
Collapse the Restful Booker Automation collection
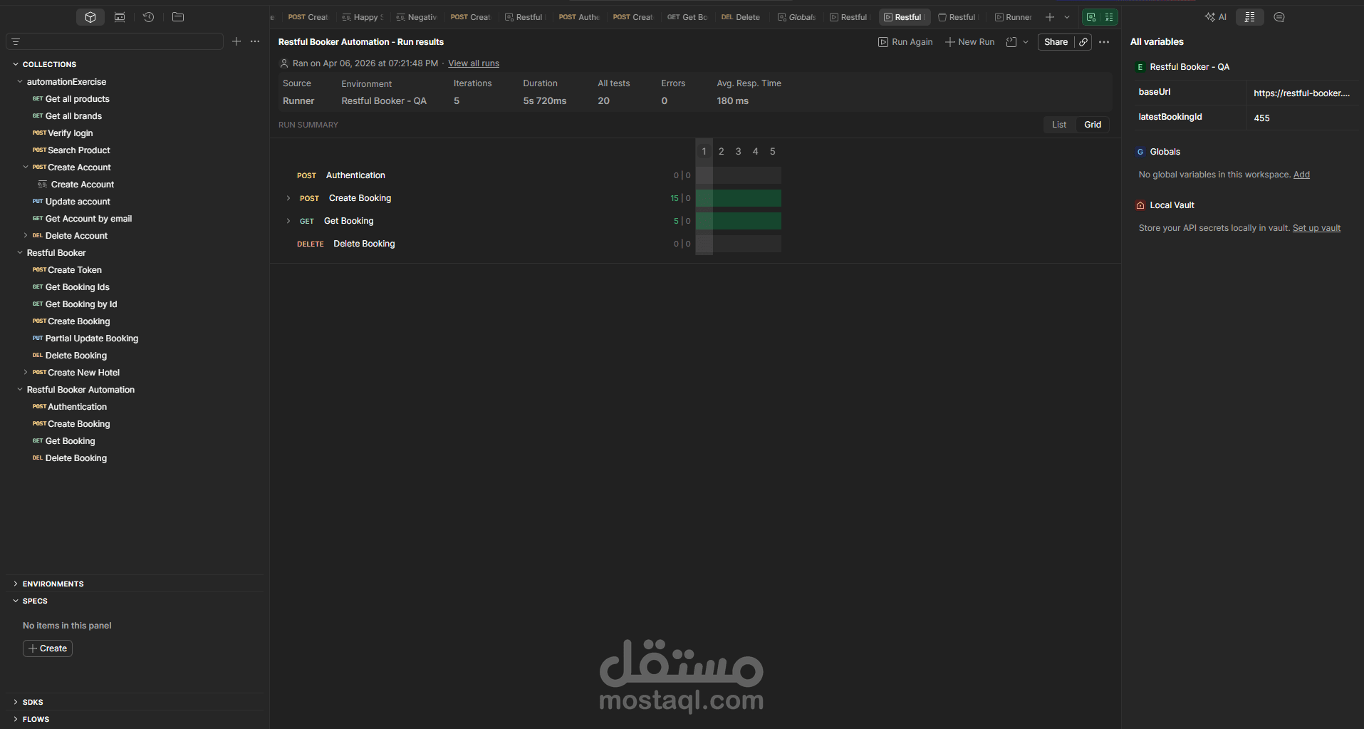20,390
